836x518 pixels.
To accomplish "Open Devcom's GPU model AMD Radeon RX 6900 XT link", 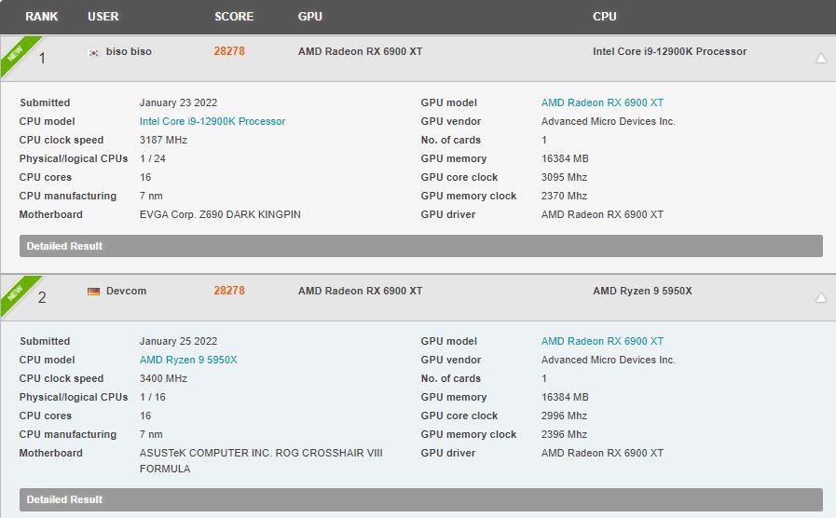I will pyautogui.click(x=602, y=341).
